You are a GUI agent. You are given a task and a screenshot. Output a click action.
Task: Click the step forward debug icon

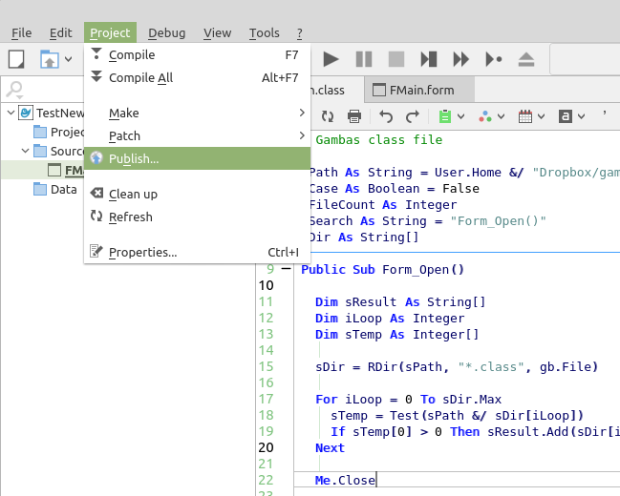tap(429, 60)
